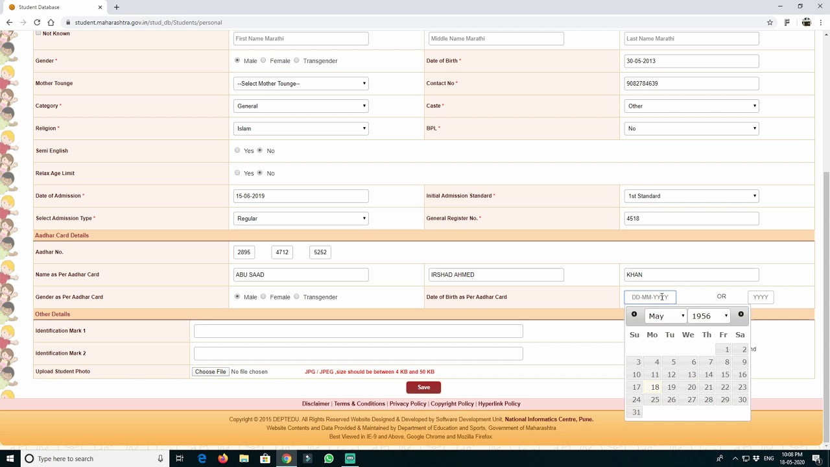Open the Religion dropdown showing Islam
The width and height of the screenshot is (830, 467).
301,128
